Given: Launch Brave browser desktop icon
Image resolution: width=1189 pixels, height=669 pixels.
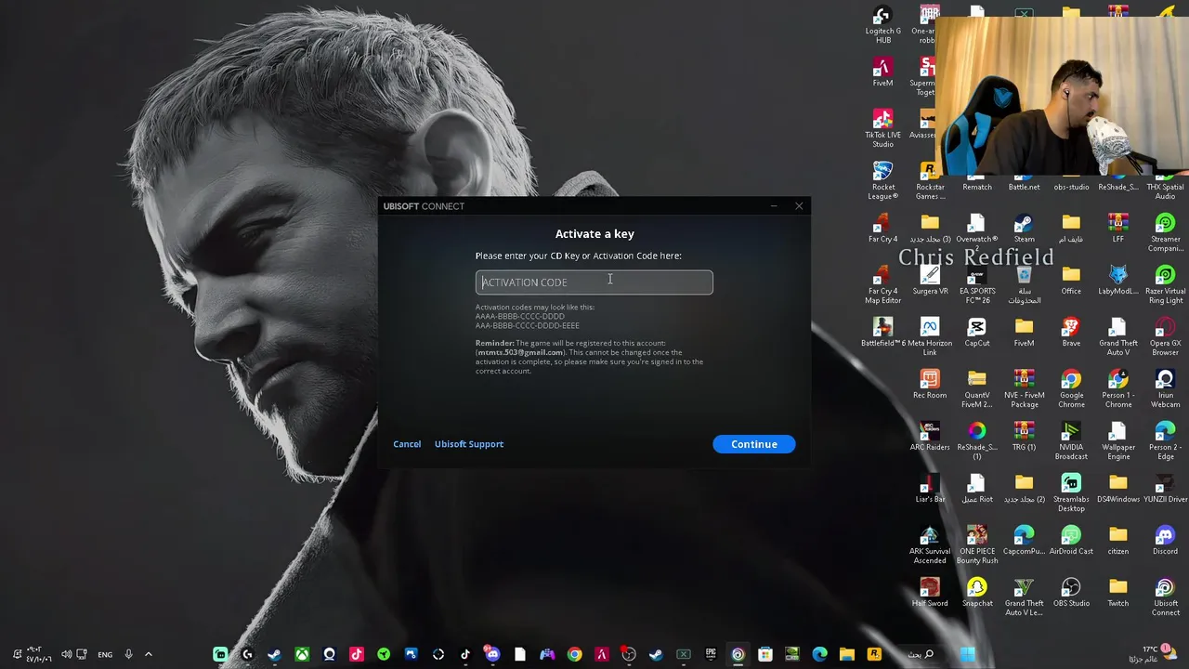Looking at the screenshot, I should 1071,333.
